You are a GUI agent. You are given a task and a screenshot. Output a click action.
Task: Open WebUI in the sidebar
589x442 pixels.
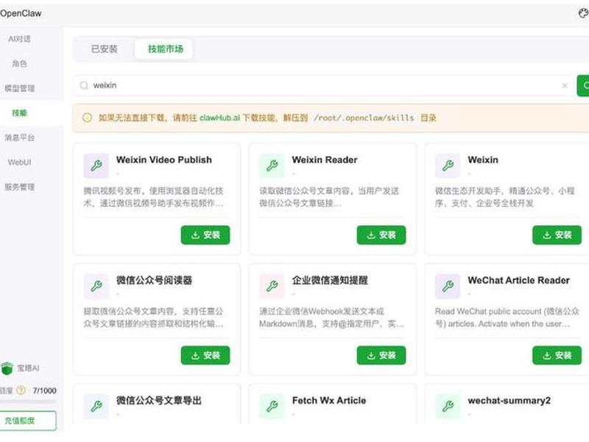coord(20,162)
